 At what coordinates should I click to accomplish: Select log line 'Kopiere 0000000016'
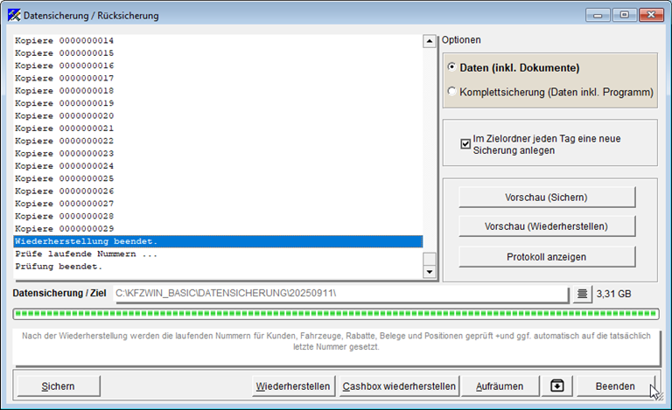point(218,66)
